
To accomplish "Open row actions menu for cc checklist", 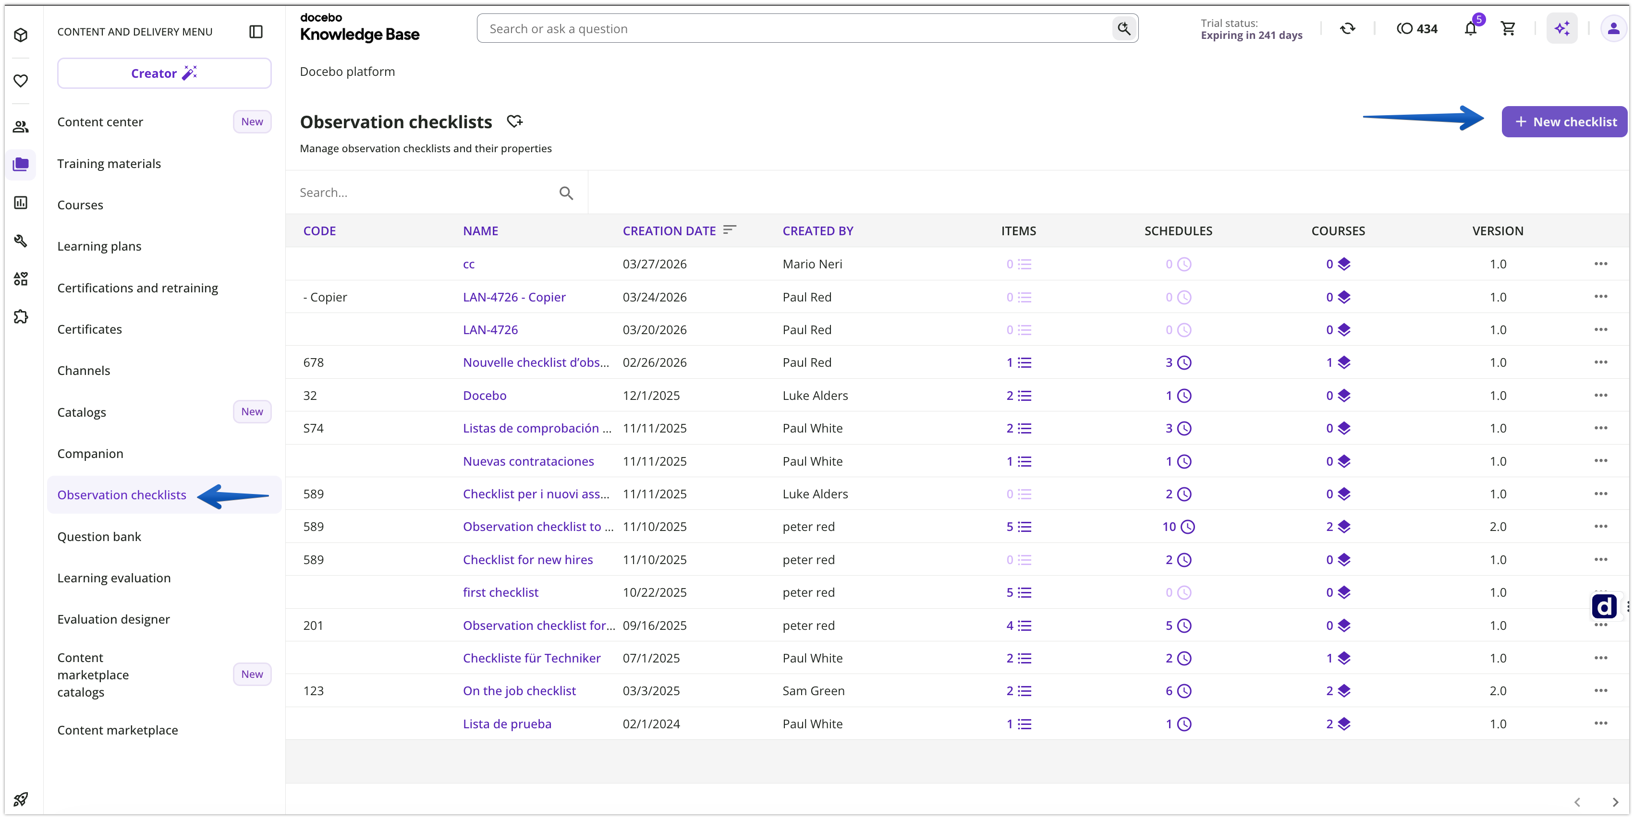I will click(1600, 264).
